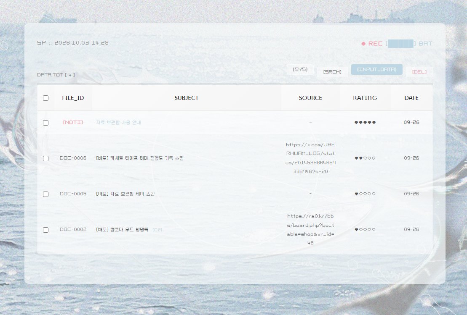Check the select-all checkbox in header
The width and height of the screenshot is (467, 315).
click(x=45, y=98)
